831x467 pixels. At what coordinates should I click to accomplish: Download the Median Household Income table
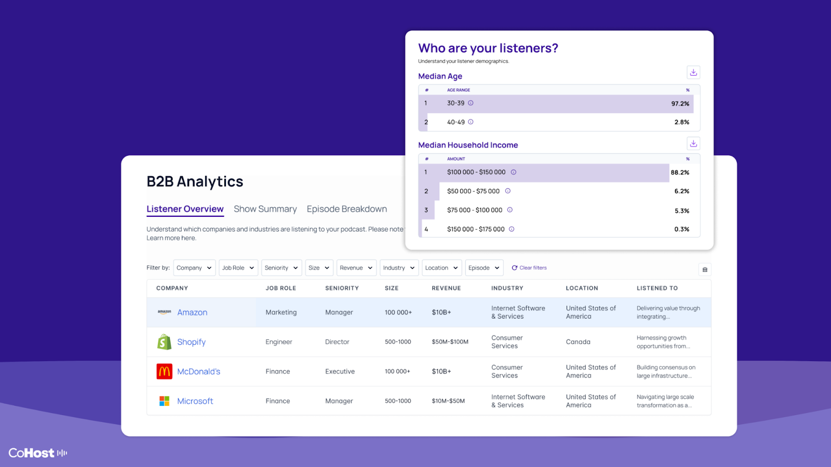(x=693, y=143)
